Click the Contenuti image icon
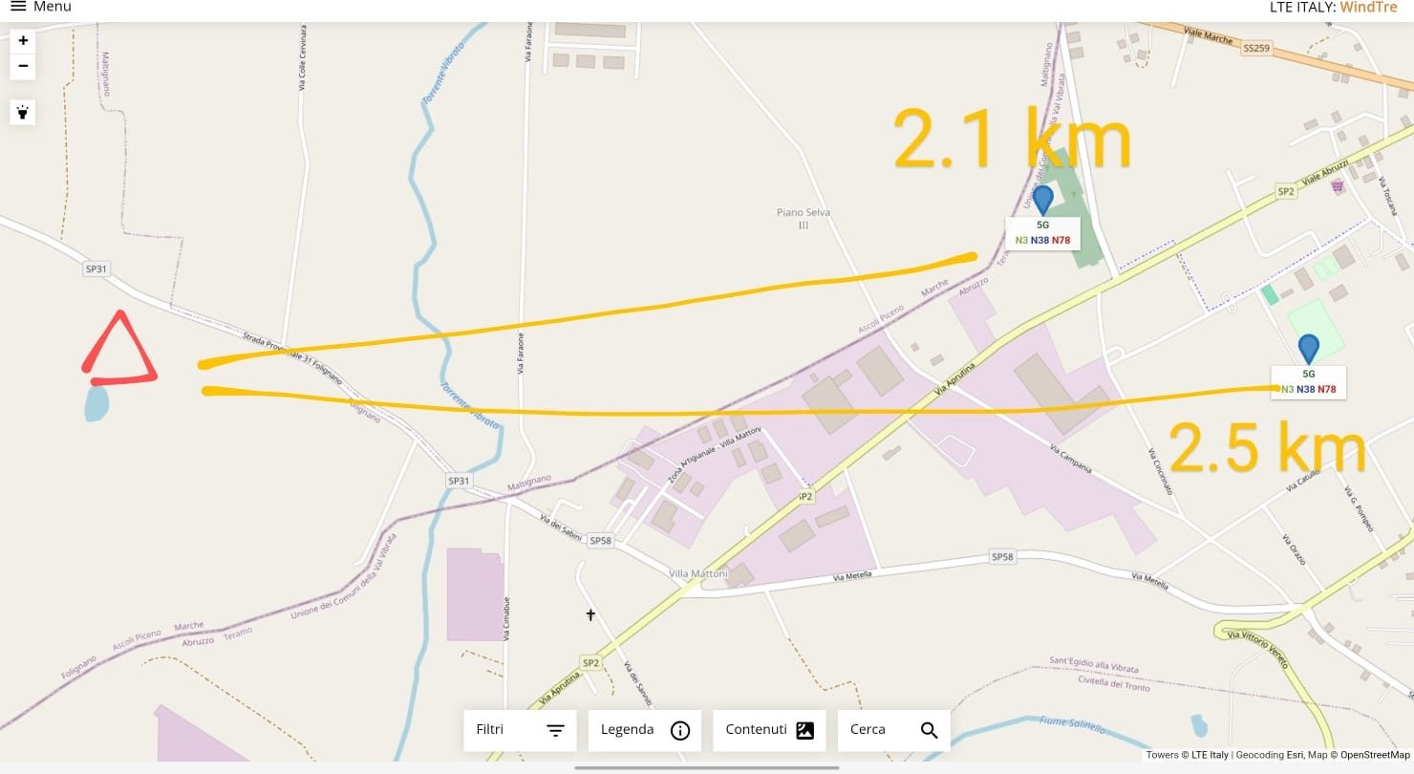Image resolution: width=1414 pixels, height=774 pixels. tap(805, 731)
